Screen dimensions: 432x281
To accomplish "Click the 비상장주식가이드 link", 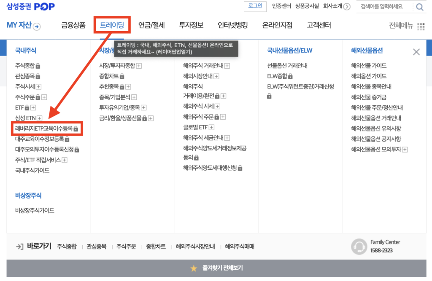I will (x=35, y=210).
